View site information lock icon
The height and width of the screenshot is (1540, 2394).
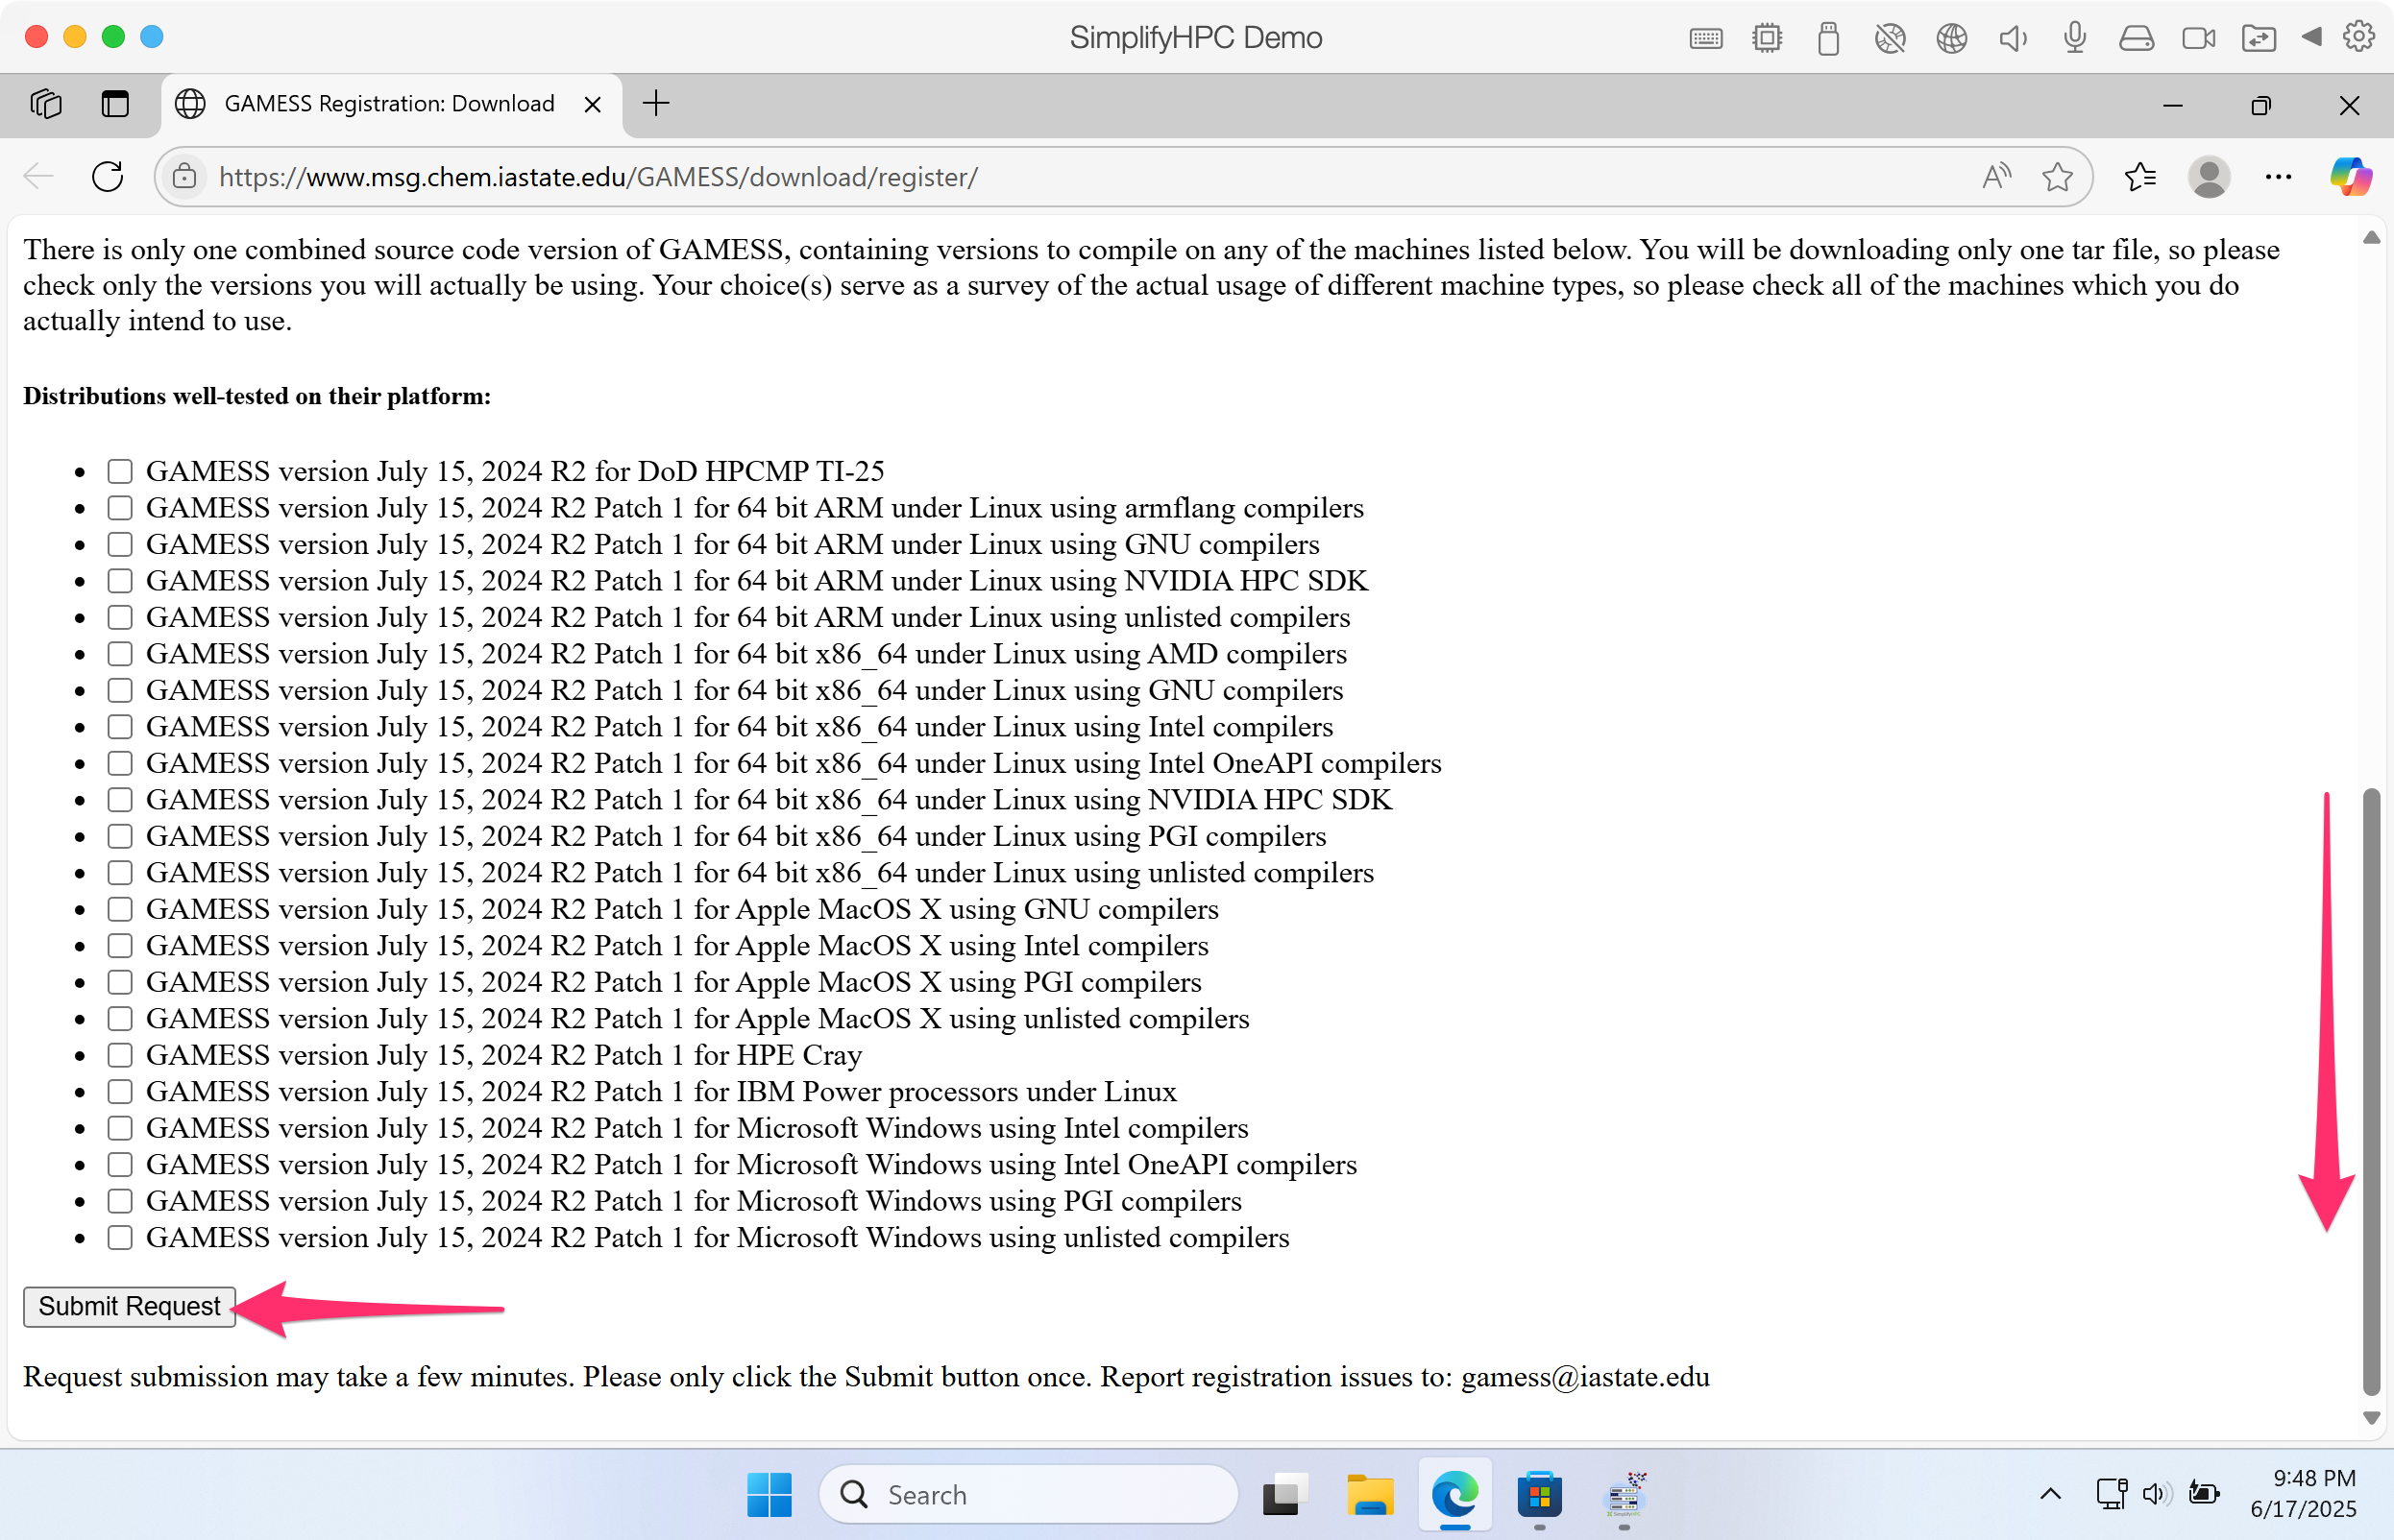coord(184,177)
